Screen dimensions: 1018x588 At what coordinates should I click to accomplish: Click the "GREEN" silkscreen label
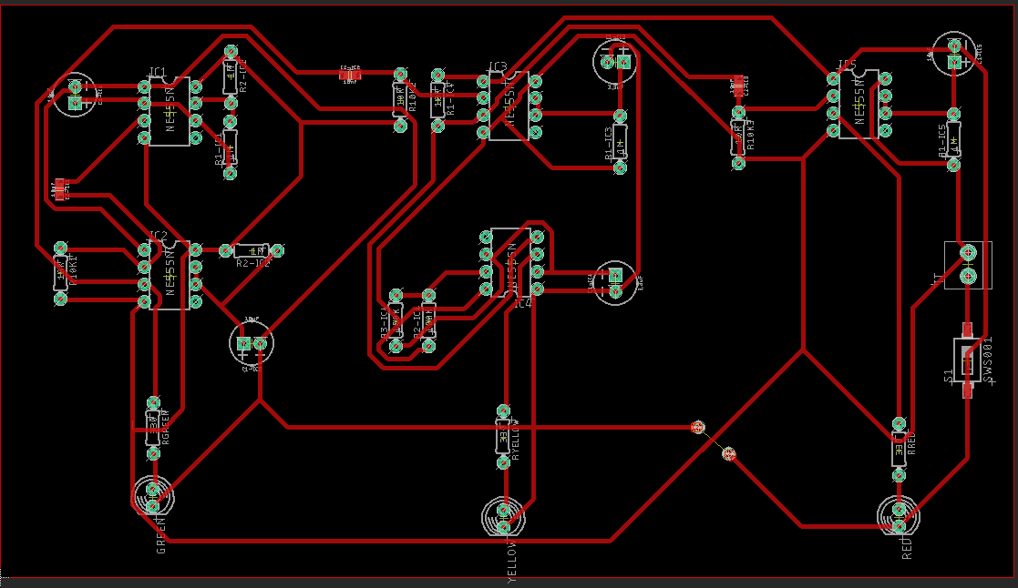click(161, 535)
